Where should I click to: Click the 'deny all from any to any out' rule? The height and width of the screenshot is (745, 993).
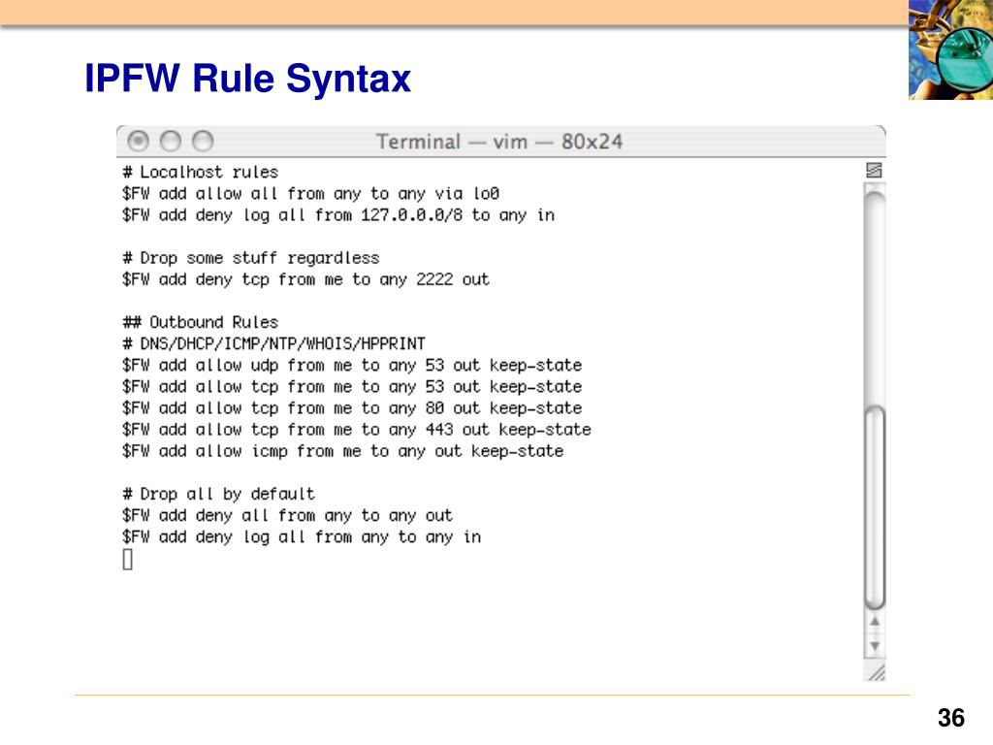point(287,516)
